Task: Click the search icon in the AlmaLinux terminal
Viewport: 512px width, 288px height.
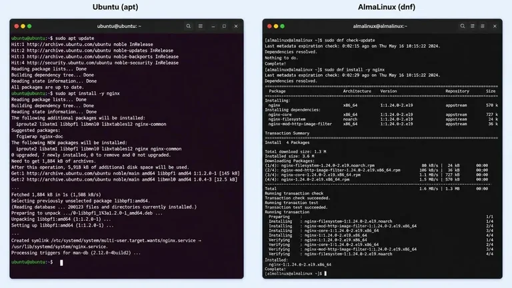Action: pos(463,26)
